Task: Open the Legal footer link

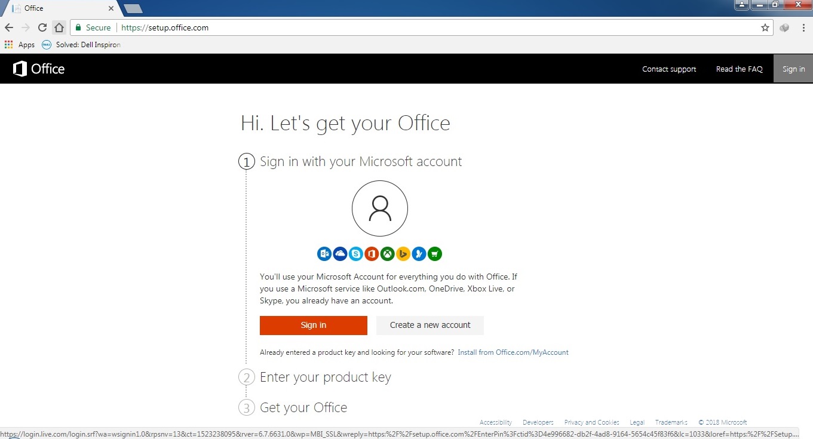Action: tap(637, 422)
